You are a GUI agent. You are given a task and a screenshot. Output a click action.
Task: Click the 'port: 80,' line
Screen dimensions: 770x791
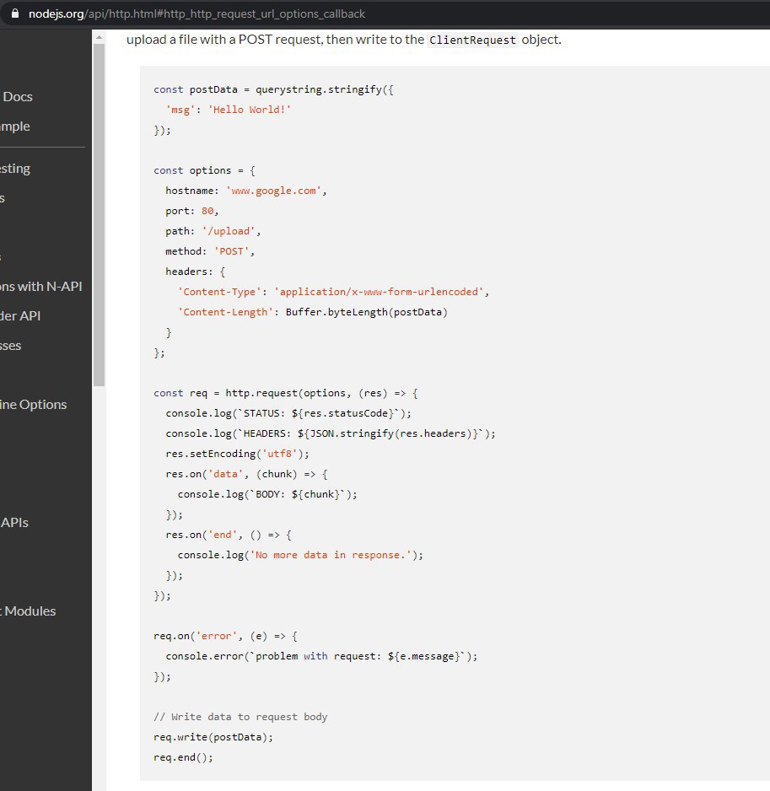point(191,211)
